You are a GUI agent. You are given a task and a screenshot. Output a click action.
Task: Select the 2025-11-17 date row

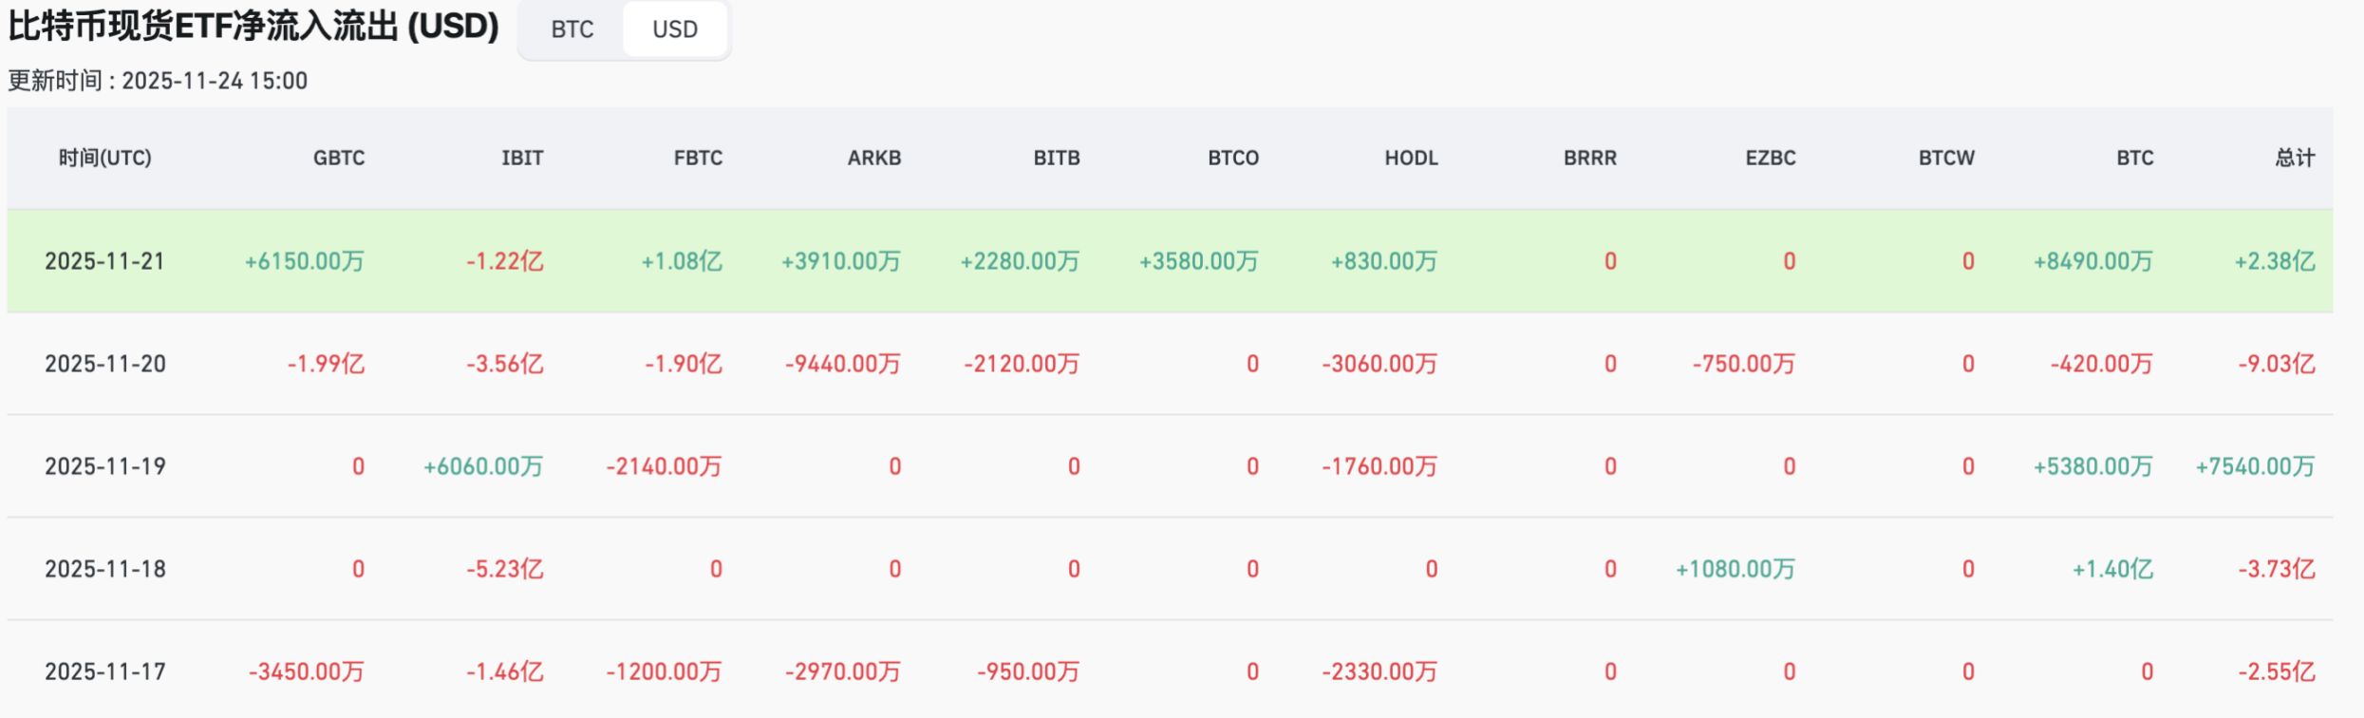104,671
